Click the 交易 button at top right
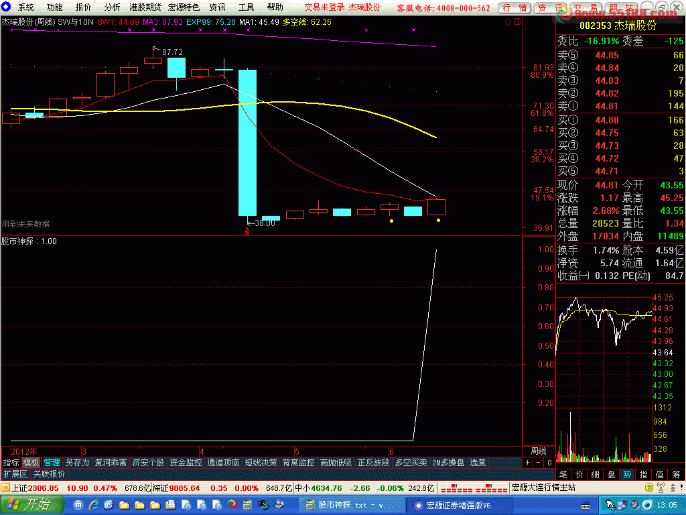The image size is (686, 515). (586, 8)
